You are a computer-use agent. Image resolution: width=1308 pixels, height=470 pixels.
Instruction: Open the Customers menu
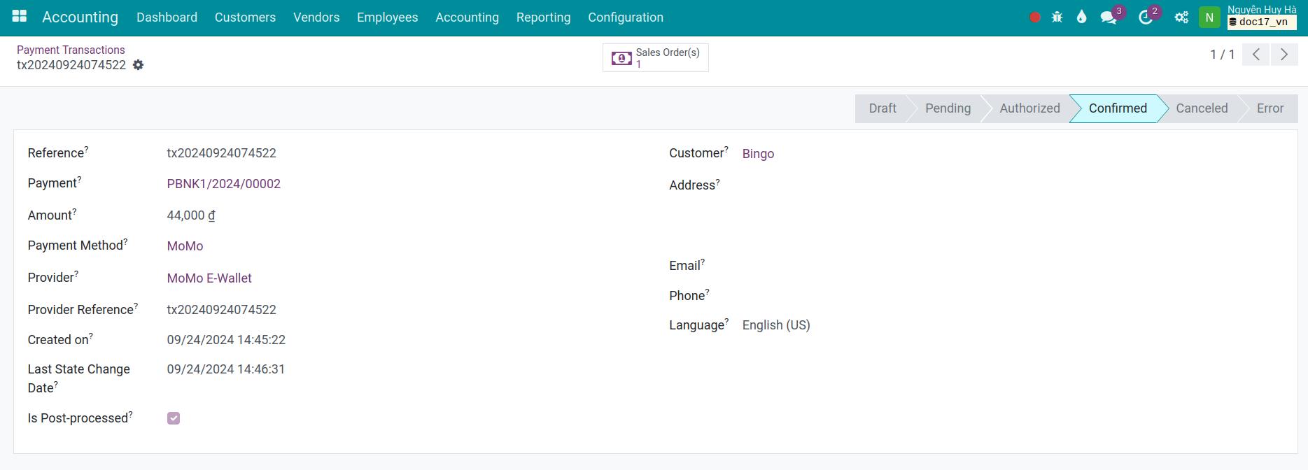[x=245, y=17]
